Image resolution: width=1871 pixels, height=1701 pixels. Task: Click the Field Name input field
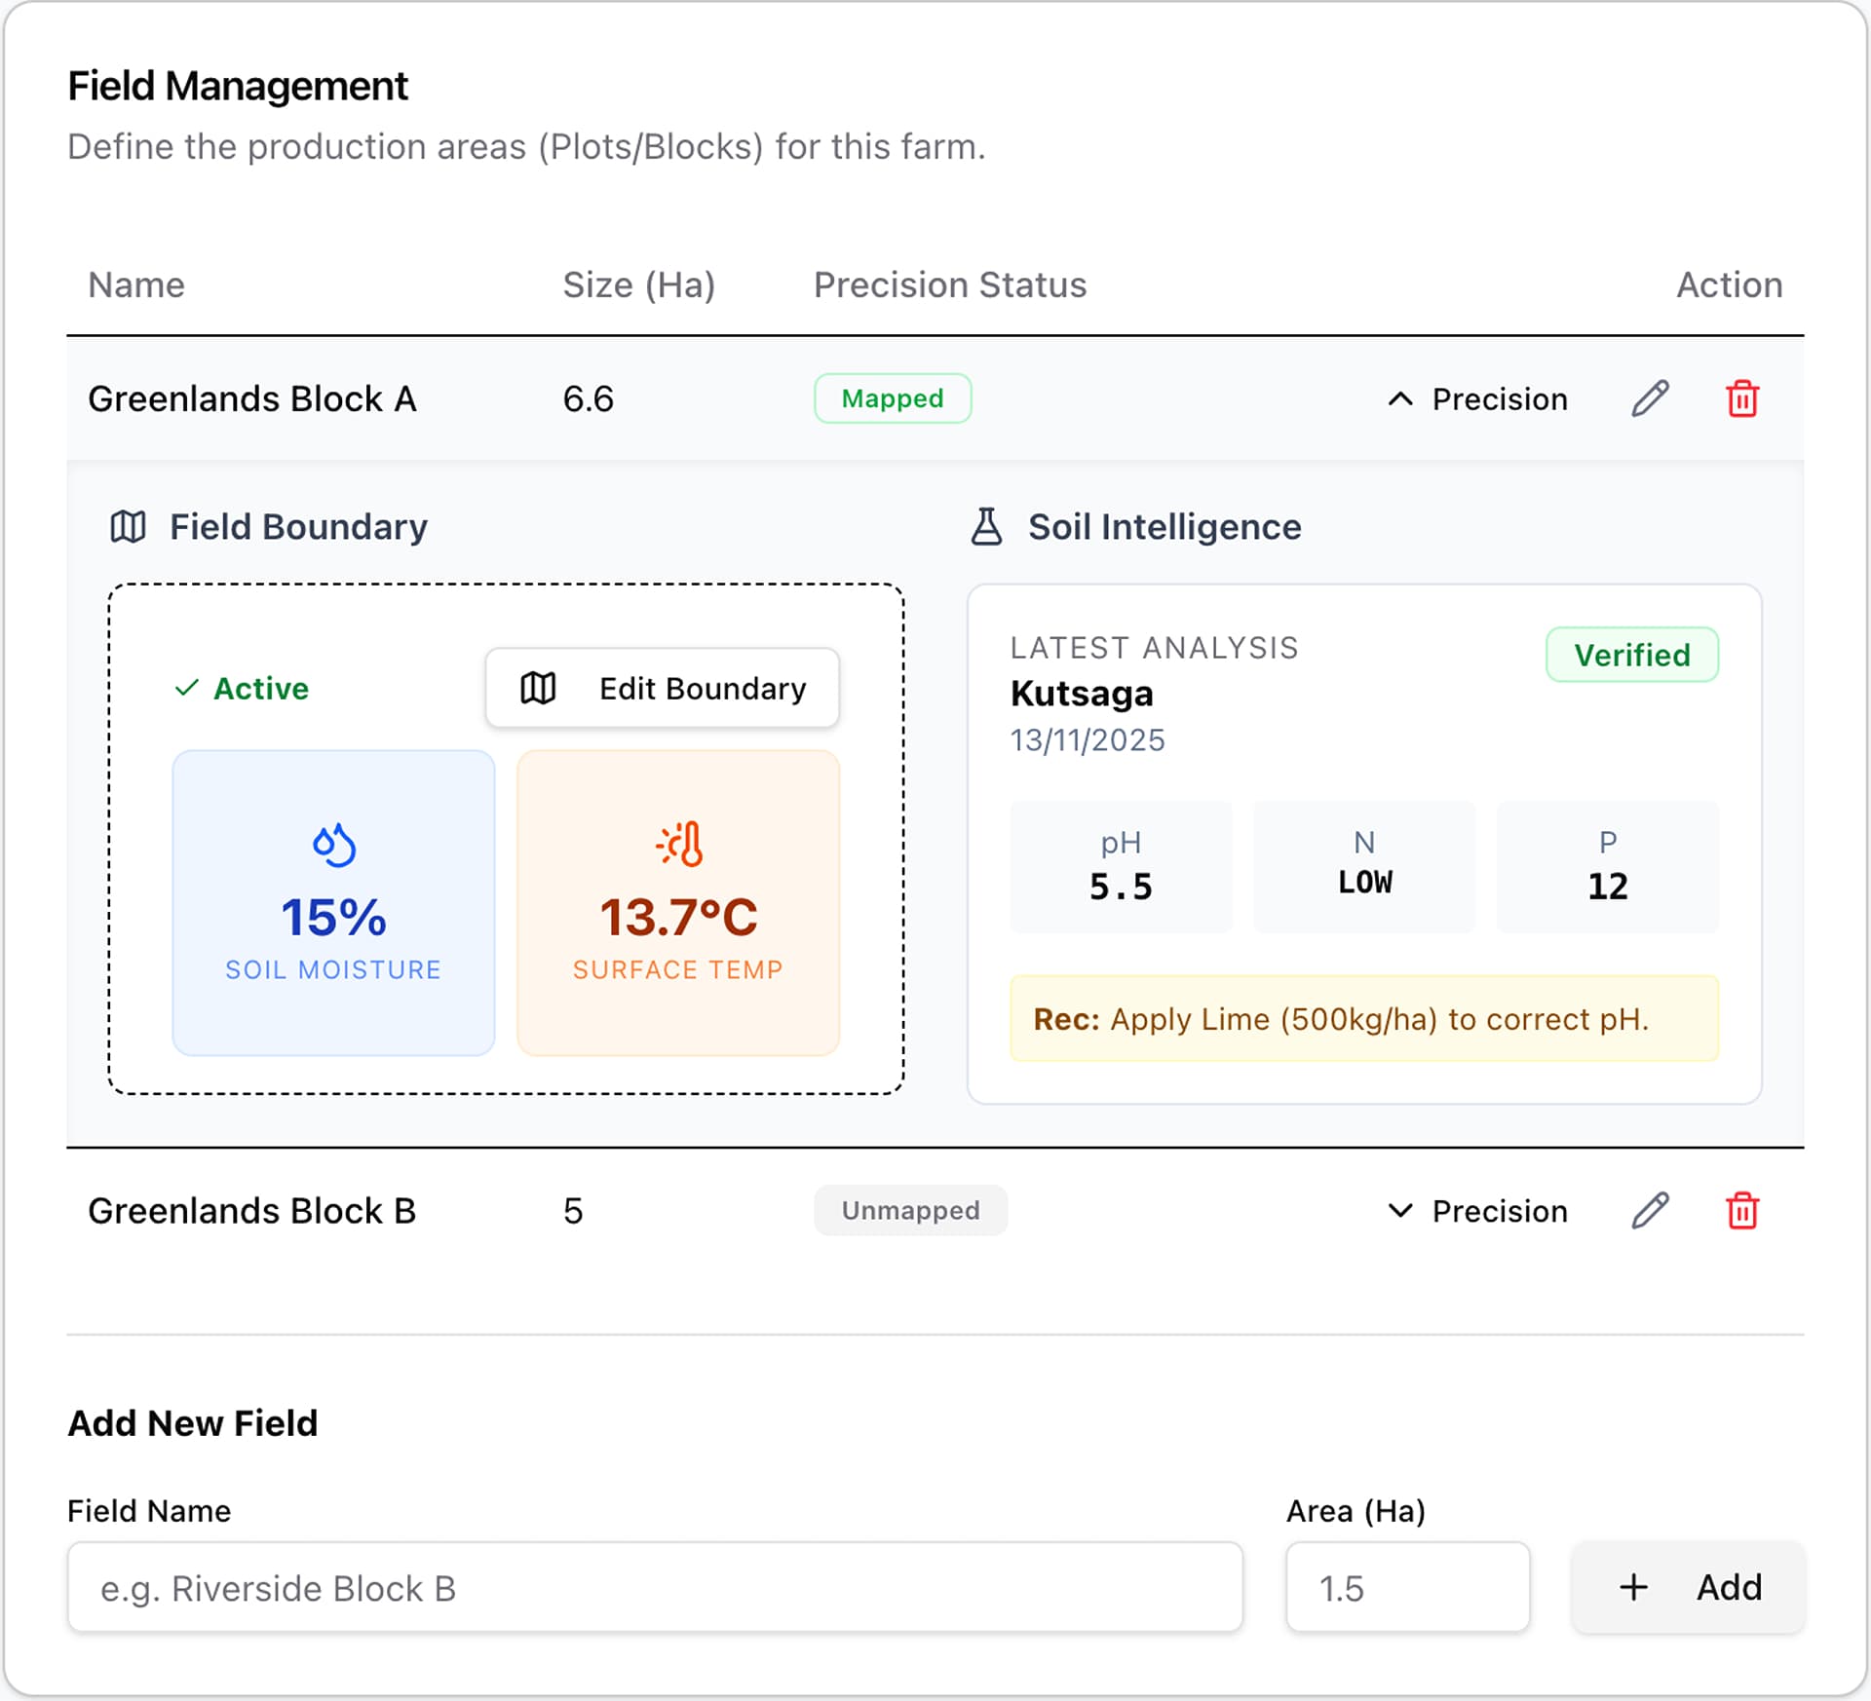click(x=656, y=1587)
